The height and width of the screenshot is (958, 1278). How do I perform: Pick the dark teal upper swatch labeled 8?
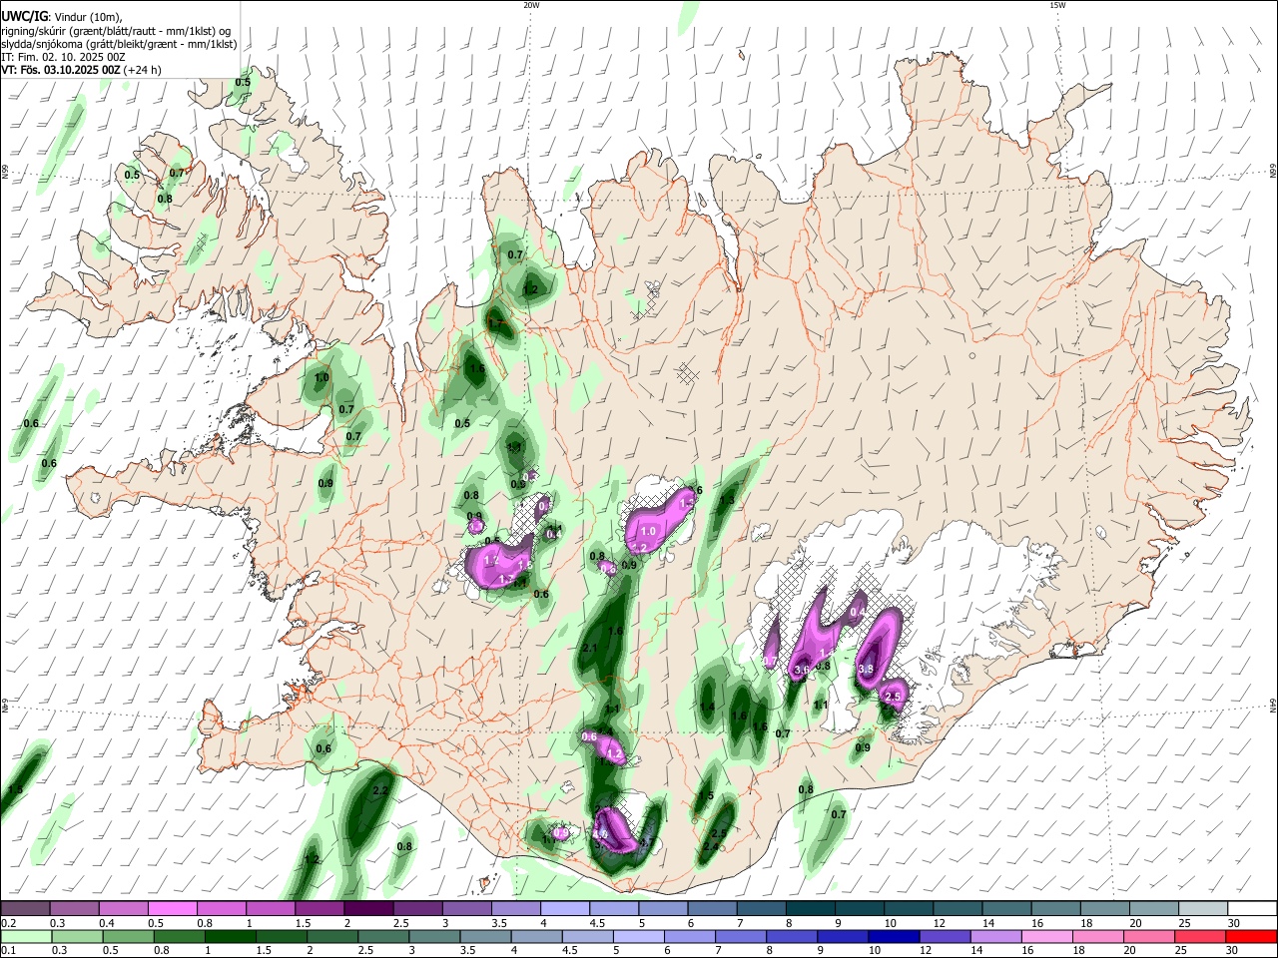pyautogui.click(x=811, y=908)
